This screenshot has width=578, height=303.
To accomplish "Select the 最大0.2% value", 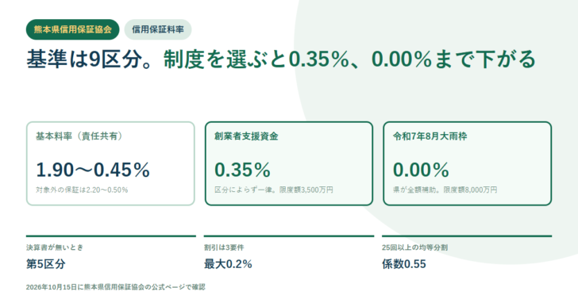I will (x=228, y=264).
